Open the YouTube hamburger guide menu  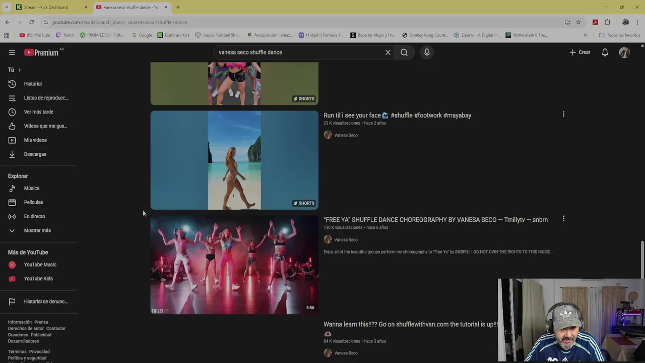point(12,52)
